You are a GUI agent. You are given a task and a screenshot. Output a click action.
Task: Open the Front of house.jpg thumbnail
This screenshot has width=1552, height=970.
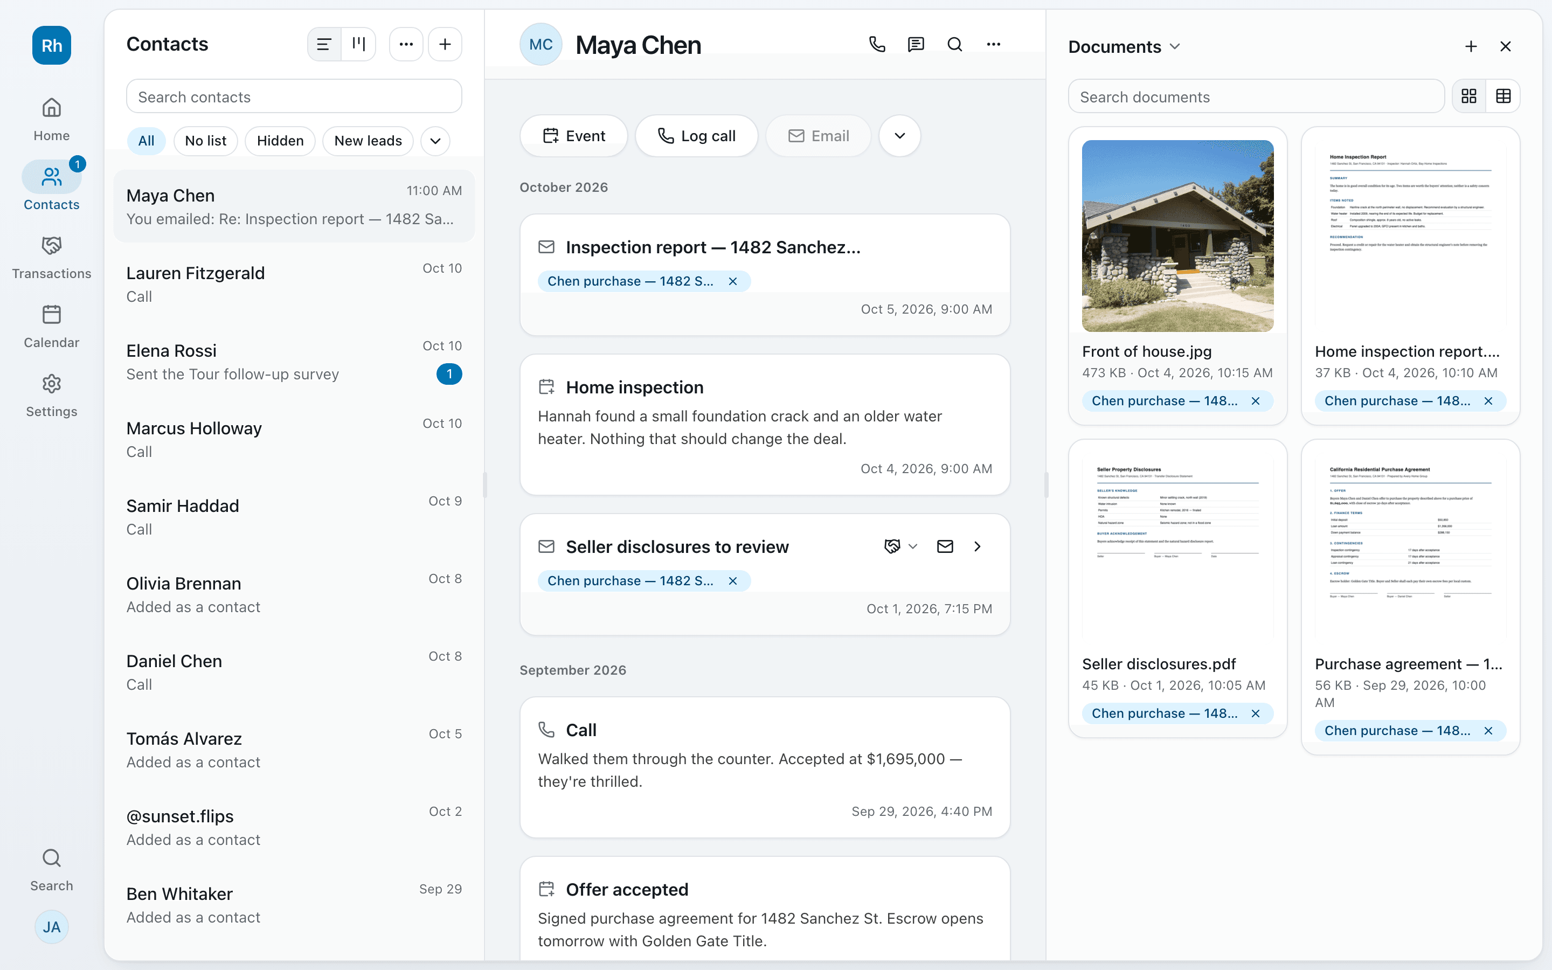[x=1177, y=236]
